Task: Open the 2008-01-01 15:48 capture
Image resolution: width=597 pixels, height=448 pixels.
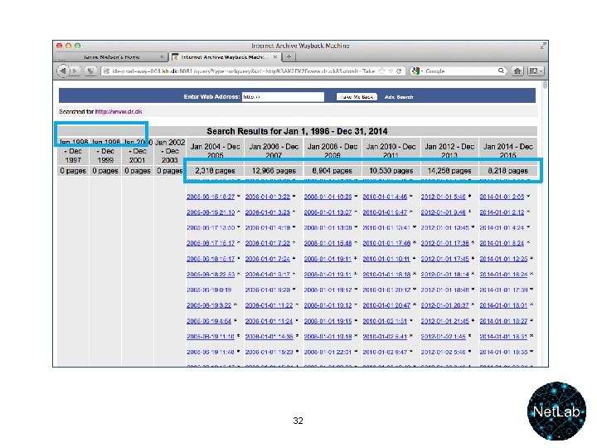Action: [328, 243]
